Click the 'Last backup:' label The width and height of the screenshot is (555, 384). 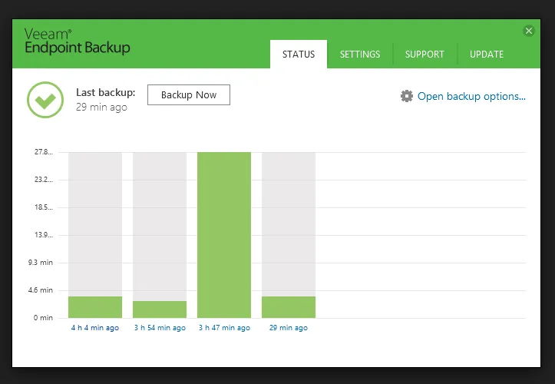(105, 92)
